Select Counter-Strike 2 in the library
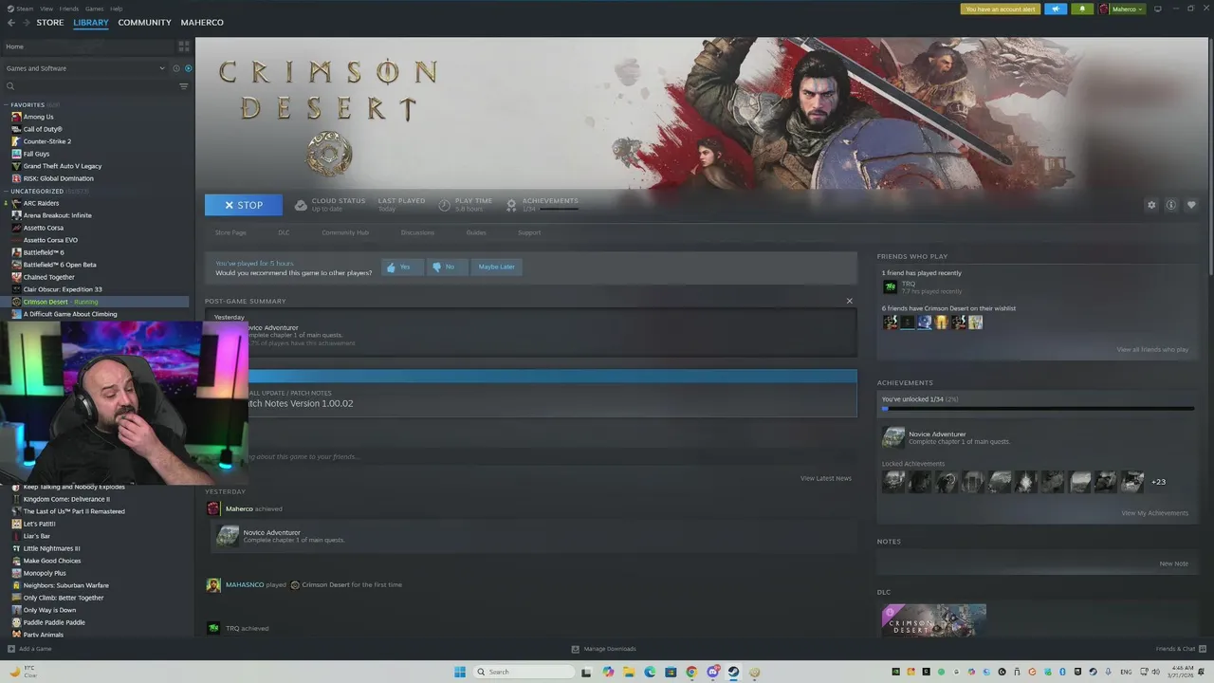 (x=47, y=141)
